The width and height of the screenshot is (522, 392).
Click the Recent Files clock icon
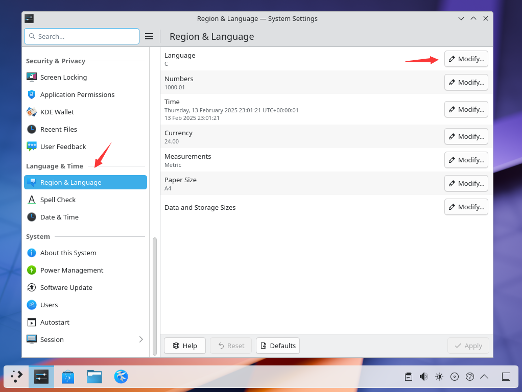pyautogui.click(x=32, y=129)
